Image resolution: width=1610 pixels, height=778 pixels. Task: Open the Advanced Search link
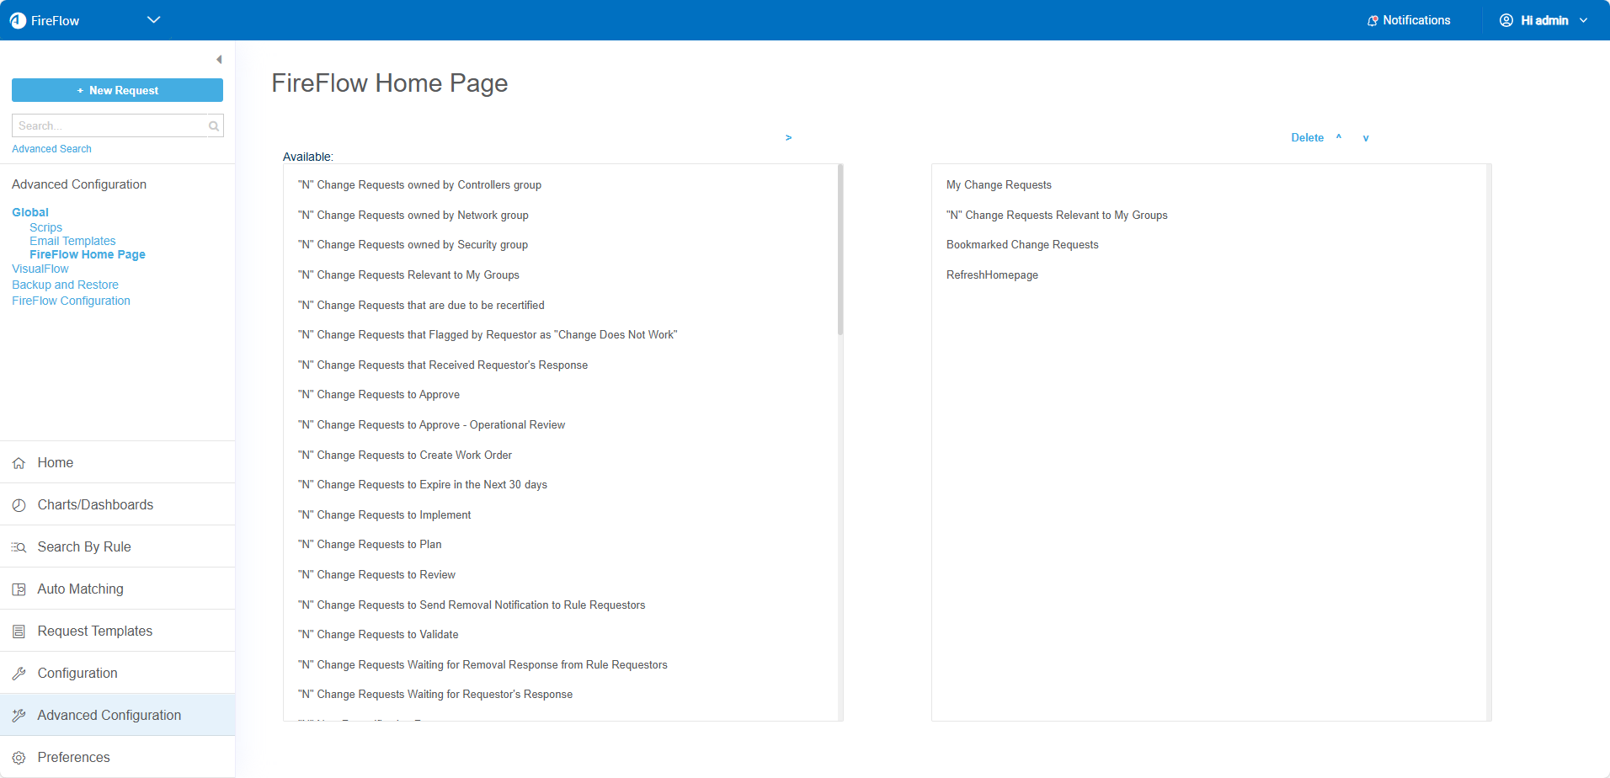(x=51, y=149)
